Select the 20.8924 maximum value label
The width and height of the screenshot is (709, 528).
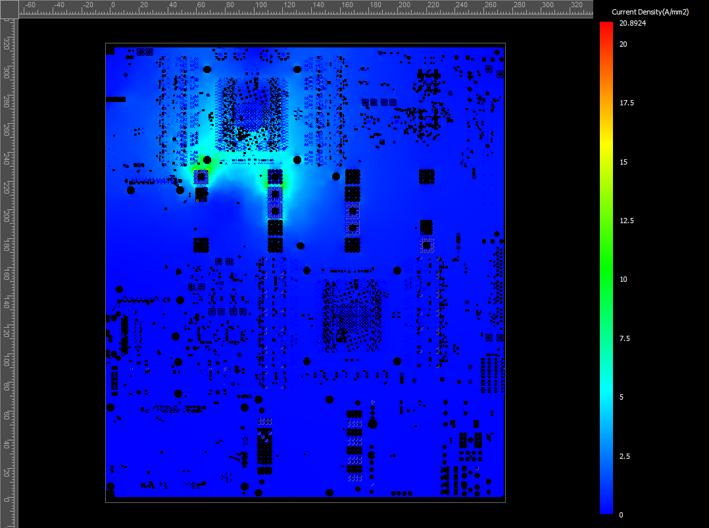(632, 23)
